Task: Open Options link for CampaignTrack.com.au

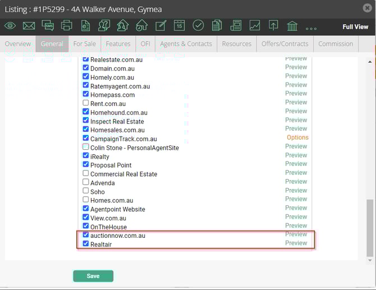Action: pyautogui.click(x=297, y=137)
